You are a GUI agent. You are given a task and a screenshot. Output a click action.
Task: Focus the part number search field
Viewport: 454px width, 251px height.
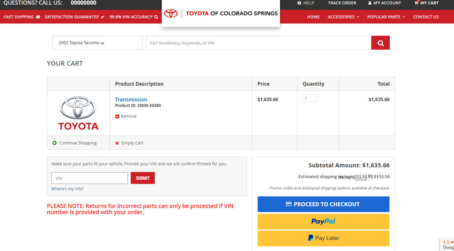pyautogui.click(x=259, y=43)
